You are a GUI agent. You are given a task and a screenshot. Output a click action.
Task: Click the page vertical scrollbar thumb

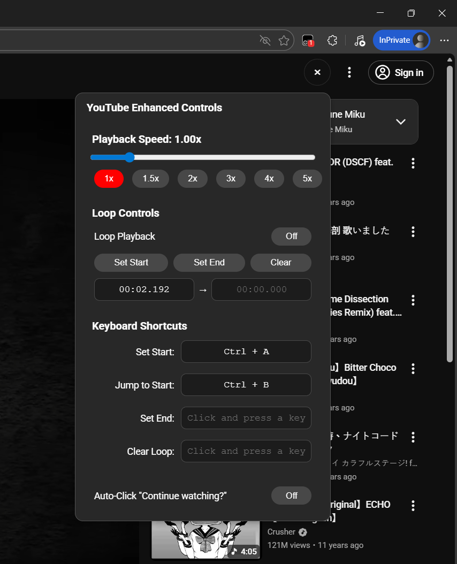450,214
